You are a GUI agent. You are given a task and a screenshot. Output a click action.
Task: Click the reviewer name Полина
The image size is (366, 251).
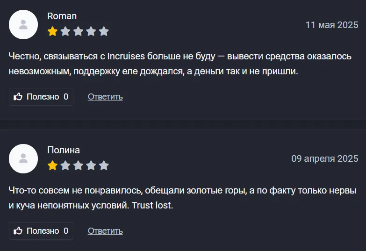(x=64, y=150)
